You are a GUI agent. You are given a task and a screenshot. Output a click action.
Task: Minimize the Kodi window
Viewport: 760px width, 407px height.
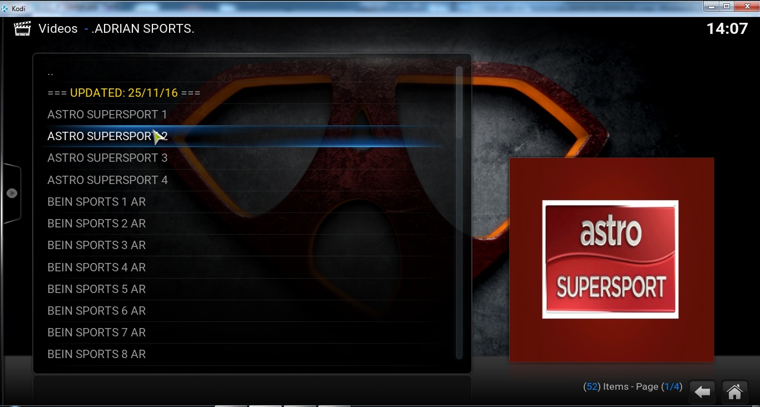712,6
